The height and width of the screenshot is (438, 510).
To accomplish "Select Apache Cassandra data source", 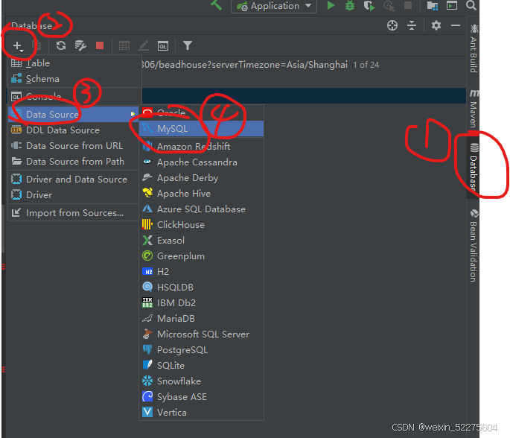I will [x=201, y=162].
